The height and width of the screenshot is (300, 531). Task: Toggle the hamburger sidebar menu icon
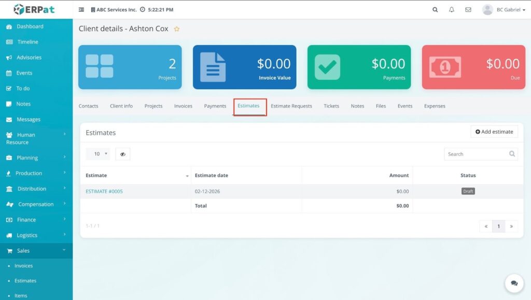click(81, 10)
